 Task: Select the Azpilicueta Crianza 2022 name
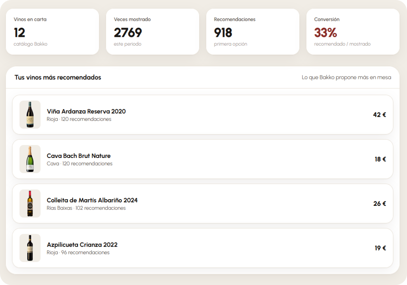[82, 245]
